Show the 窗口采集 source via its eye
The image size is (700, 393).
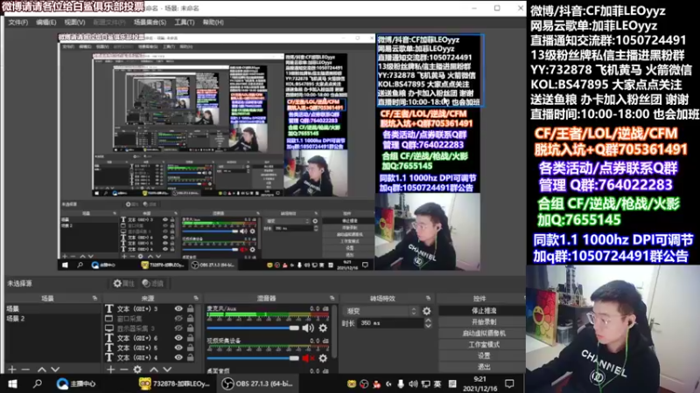[178, 318]
